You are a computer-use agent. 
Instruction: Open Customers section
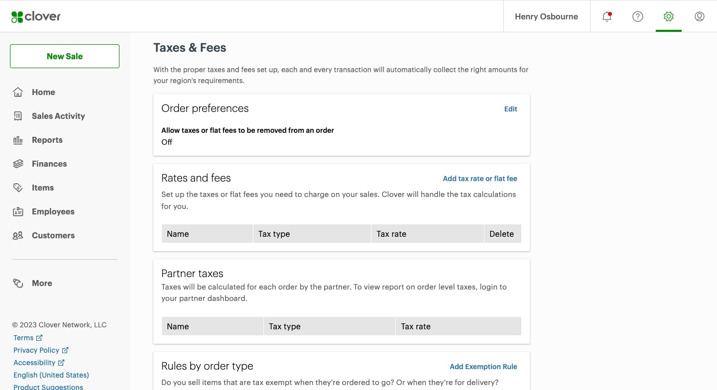coord(53,235)
